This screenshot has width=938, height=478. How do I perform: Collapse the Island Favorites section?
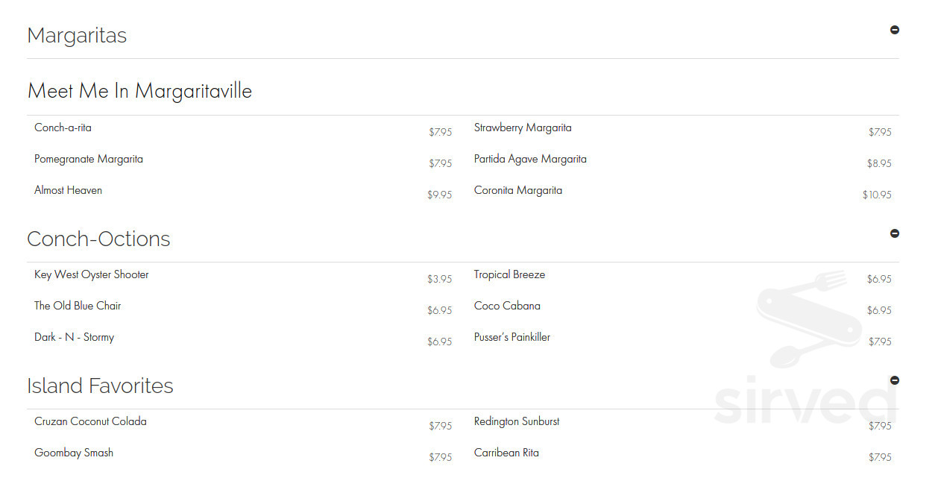[895, 380]
